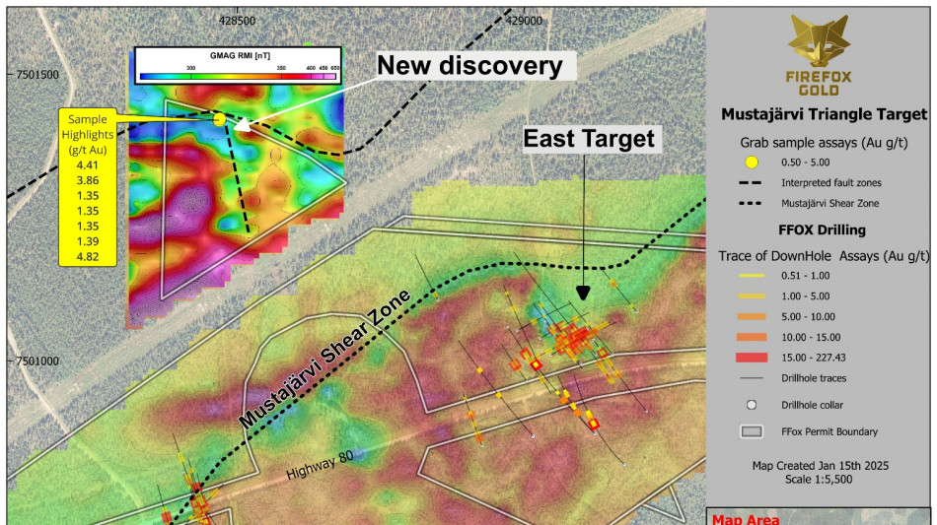Click the yellow grab sample legend circle
Viewport: 937px width, 525px height.
click(752, 163)
